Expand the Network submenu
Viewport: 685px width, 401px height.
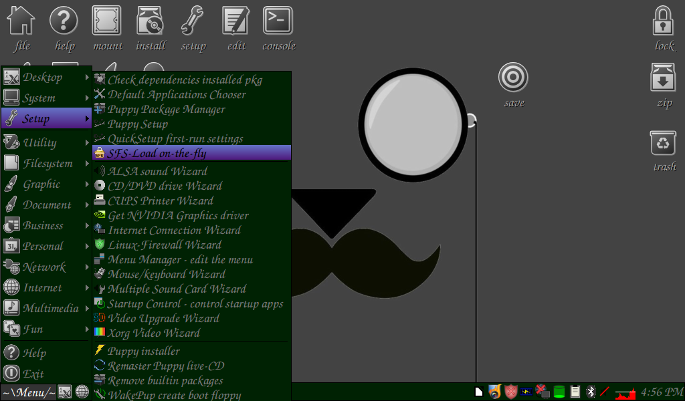(46, 267)
